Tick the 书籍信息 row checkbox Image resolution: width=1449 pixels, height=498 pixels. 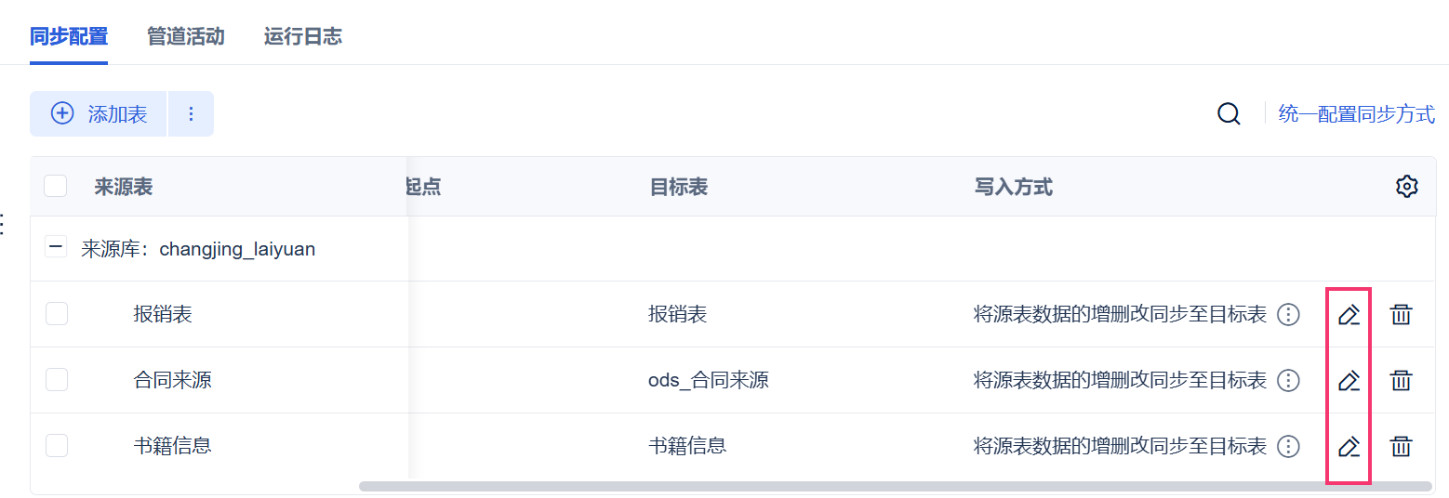tap(57, 446)
